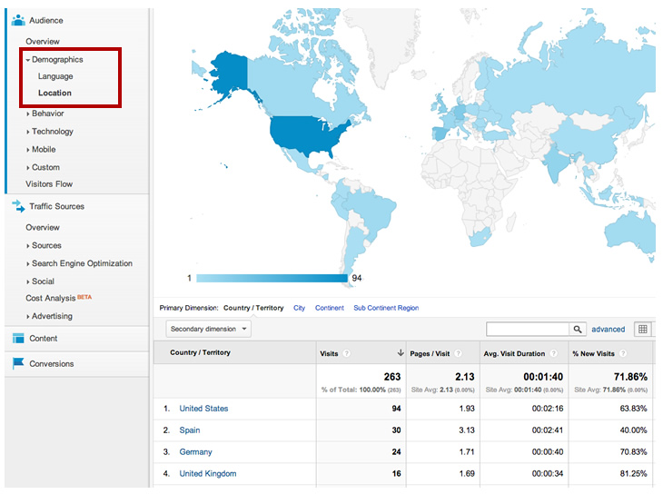This screenshot has width=663, height=494.
Task: Sort by Country / Territory column header
Action: [x=200, y=352]
